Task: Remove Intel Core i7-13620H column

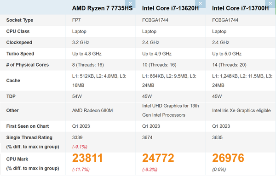Action: pos(200,4)
